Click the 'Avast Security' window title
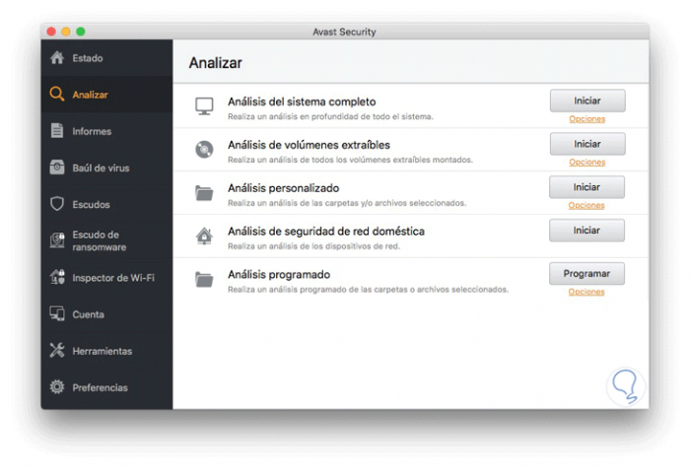Image resolution: width=690 pixels, height=468 pixels. 345,32
